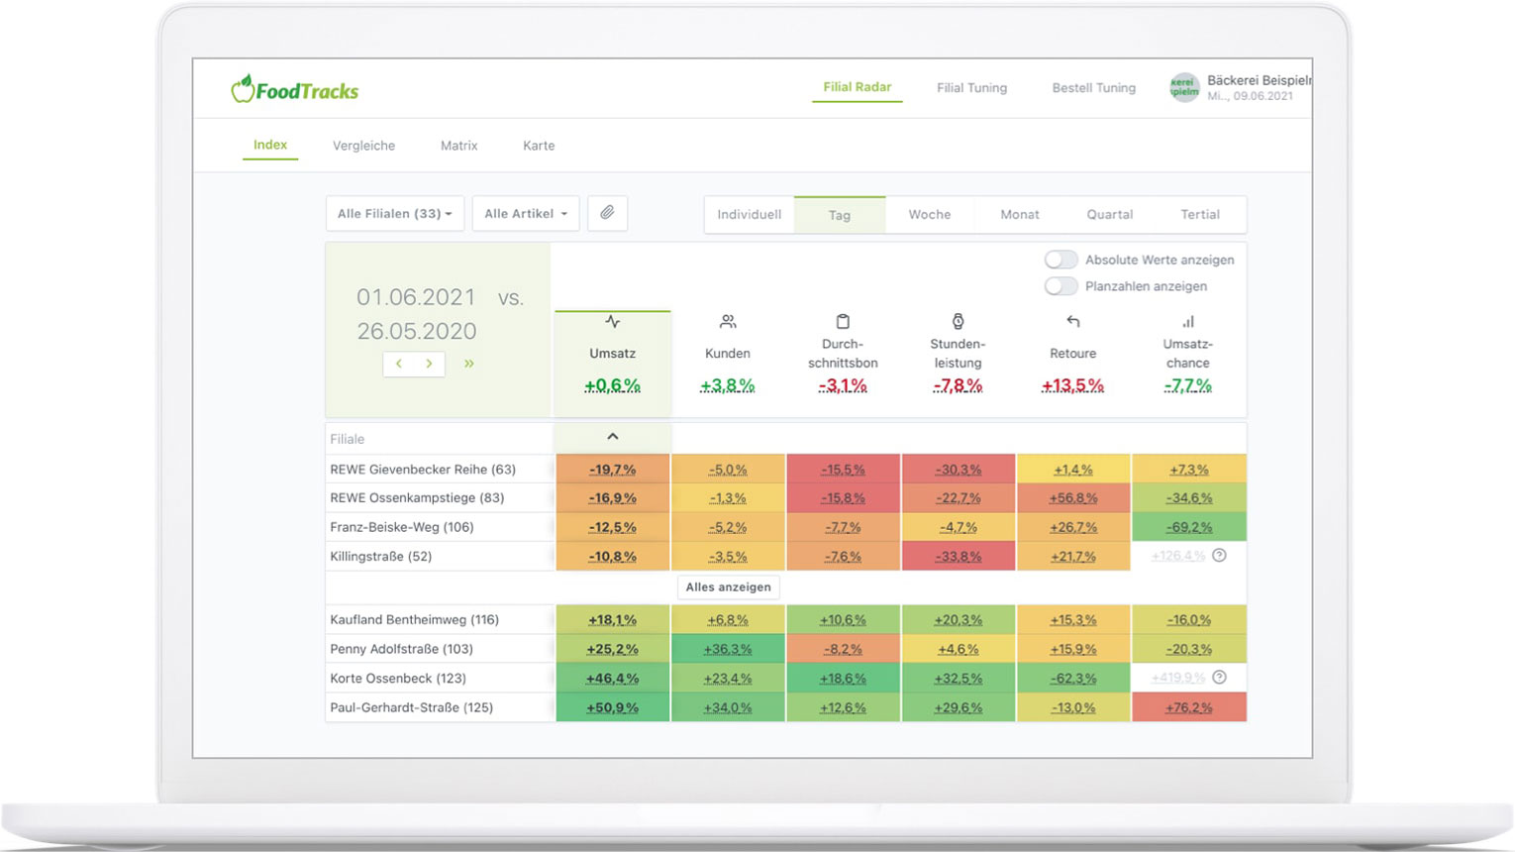Viewport: 1515px width, 852px height.
Task: Click the +36,3% Kunden cell
Action: pyautogui.click(x=728, y=649)
